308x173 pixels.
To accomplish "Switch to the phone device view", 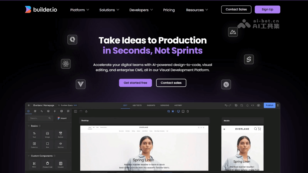I will coord(188,111).
